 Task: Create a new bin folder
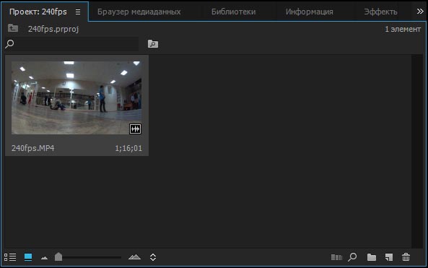click(372, 257)
